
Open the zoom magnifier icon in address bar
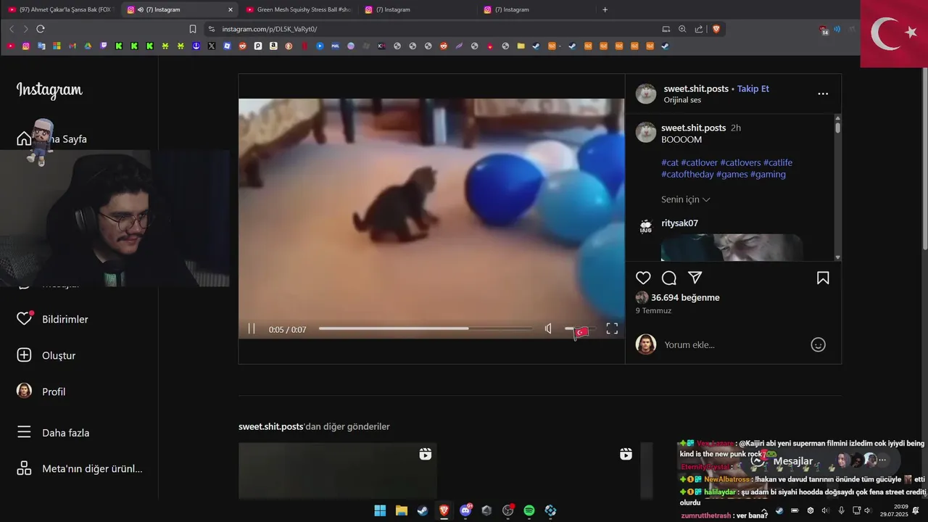pos(682,29)
